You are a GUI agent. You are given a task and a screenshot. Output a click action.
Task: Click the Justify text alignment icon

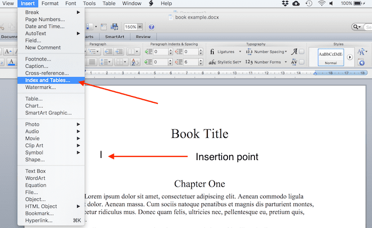[x=92, y=62]
